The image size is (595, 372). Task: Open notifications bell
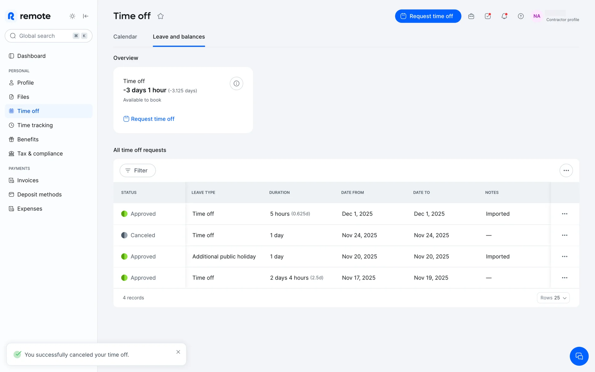click(504, 16)
